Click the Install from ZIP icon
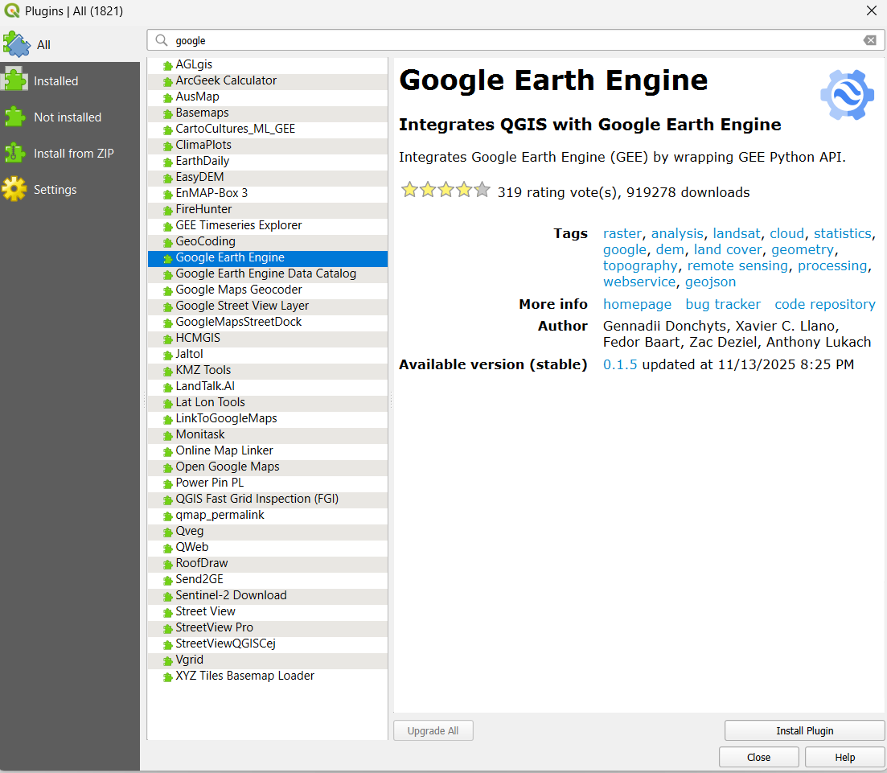 pyautogui.click(x=14, y=153)
